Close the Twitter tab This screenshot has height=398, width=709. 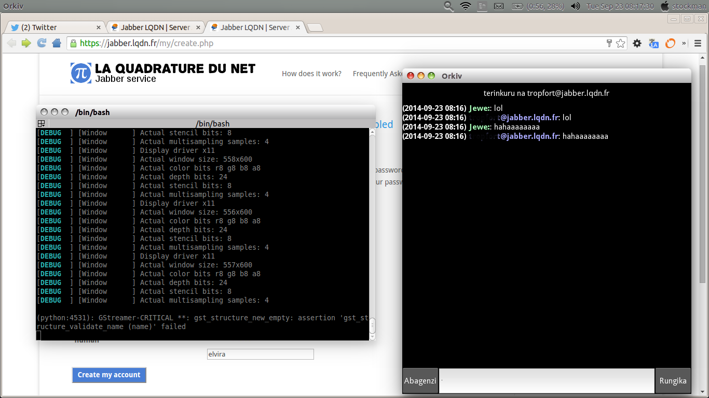[x=99, y=27]
